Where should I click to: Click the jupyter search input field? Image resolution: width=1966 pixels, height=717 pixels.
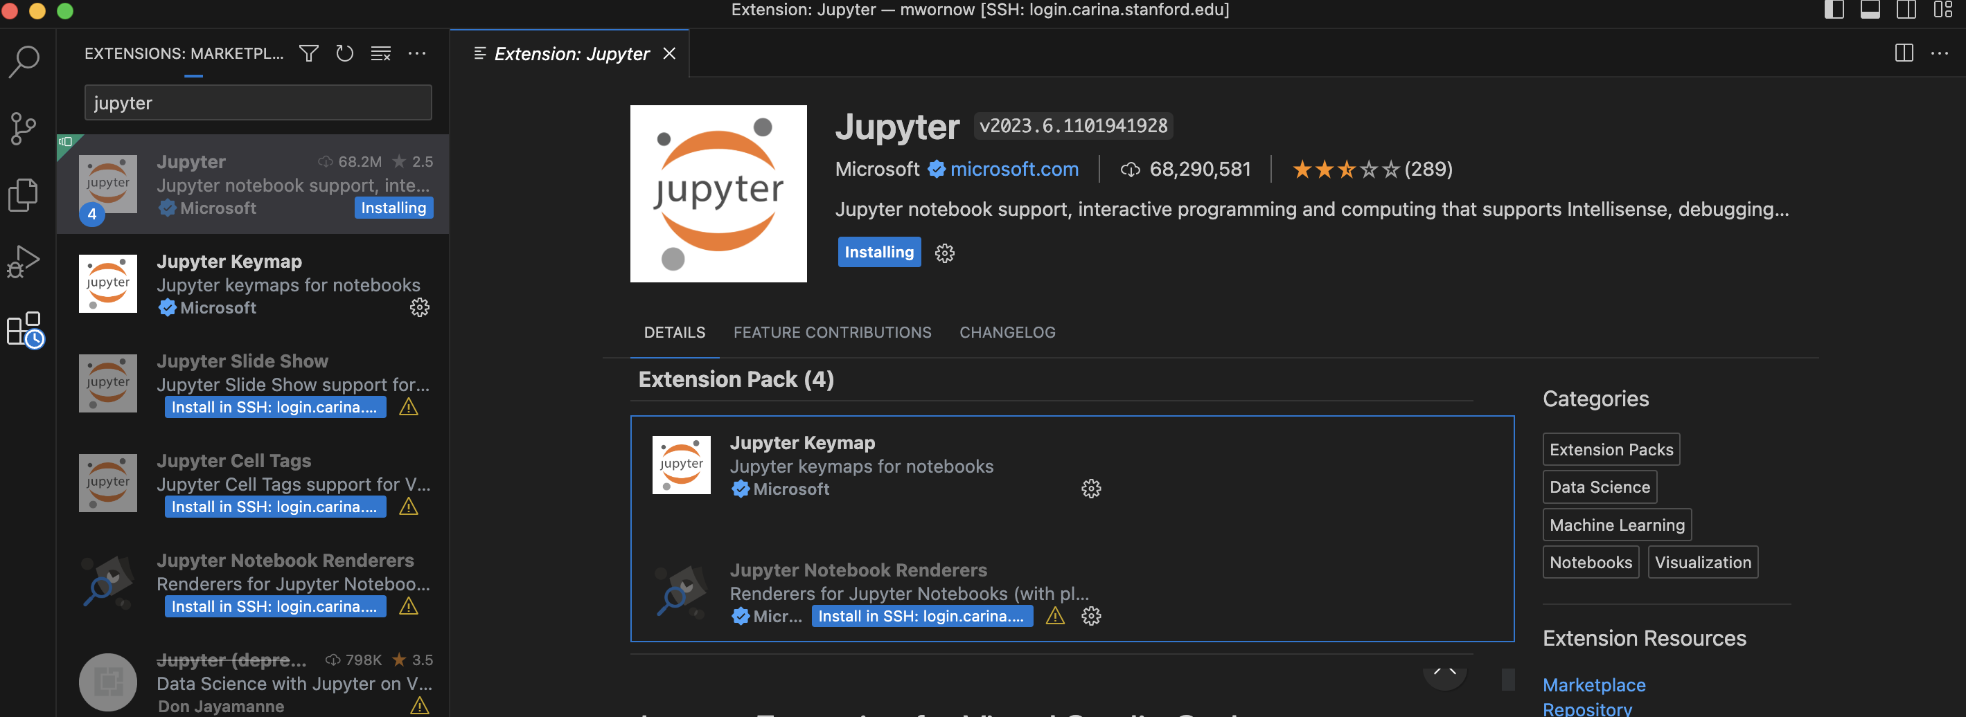(258, 102)
